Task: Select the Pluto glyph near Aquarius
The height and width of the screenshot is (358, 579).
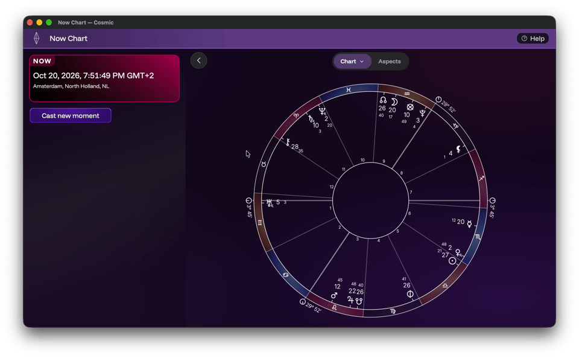Action: coord(422,113)
